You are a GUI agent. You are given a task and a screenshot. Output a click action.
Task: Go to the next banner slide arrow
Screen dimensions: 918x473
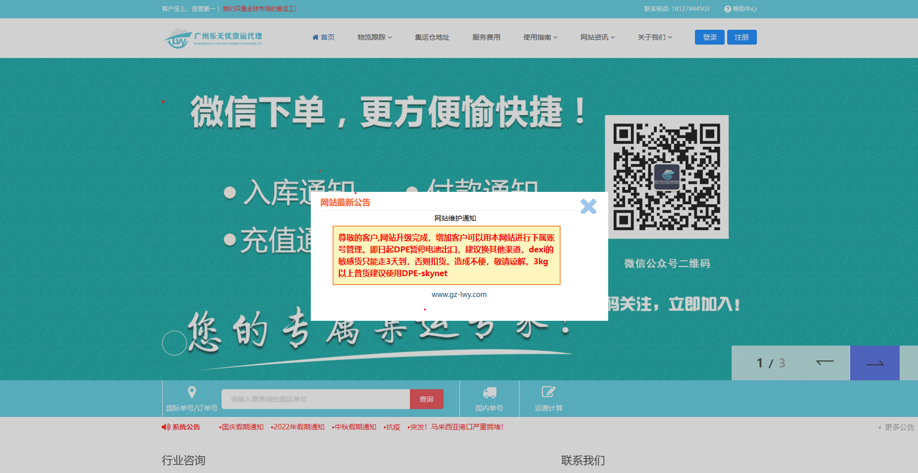pos(875,363)
